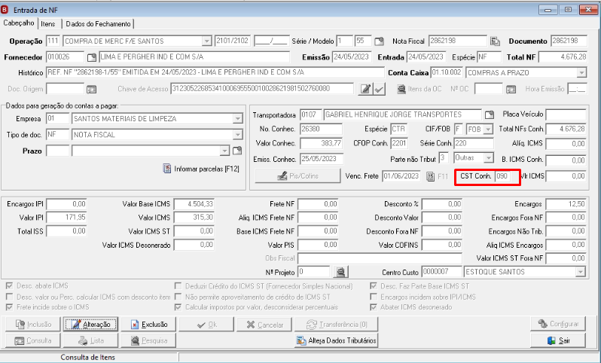The width and height of the screenshot is (601, 363).
Task: Switch to the Itens tab
Action: [48, 24]
